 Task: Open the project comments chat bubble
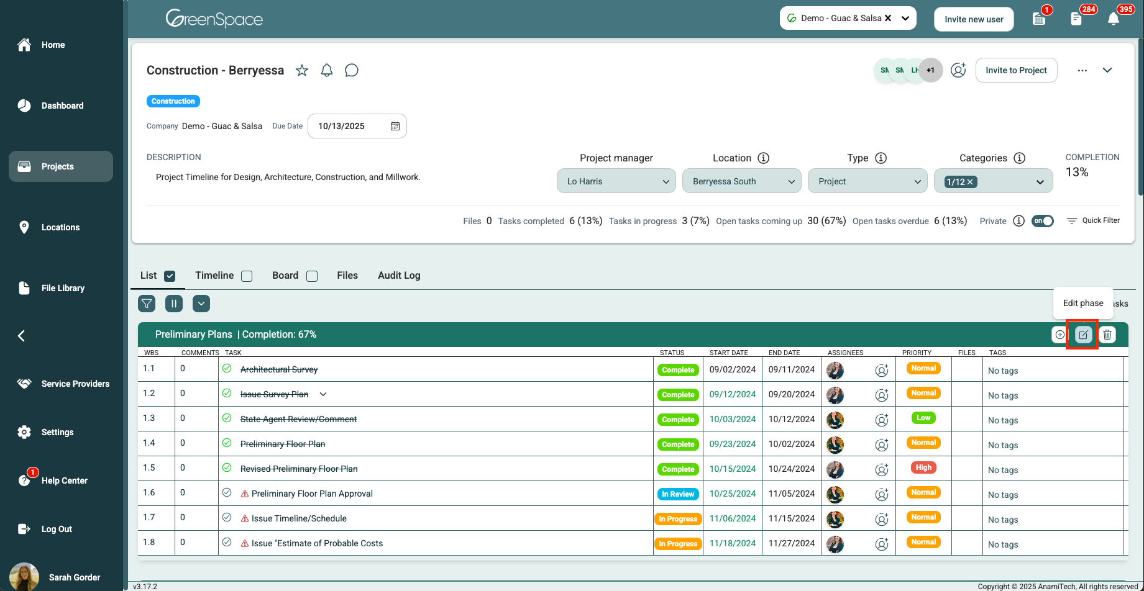[352, 70]
